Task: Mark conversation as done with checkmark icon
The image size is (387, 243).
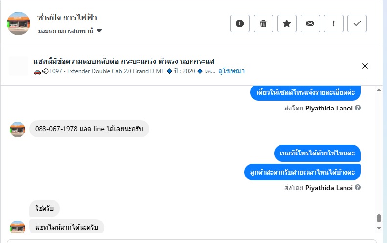Action: click(357, 23)
